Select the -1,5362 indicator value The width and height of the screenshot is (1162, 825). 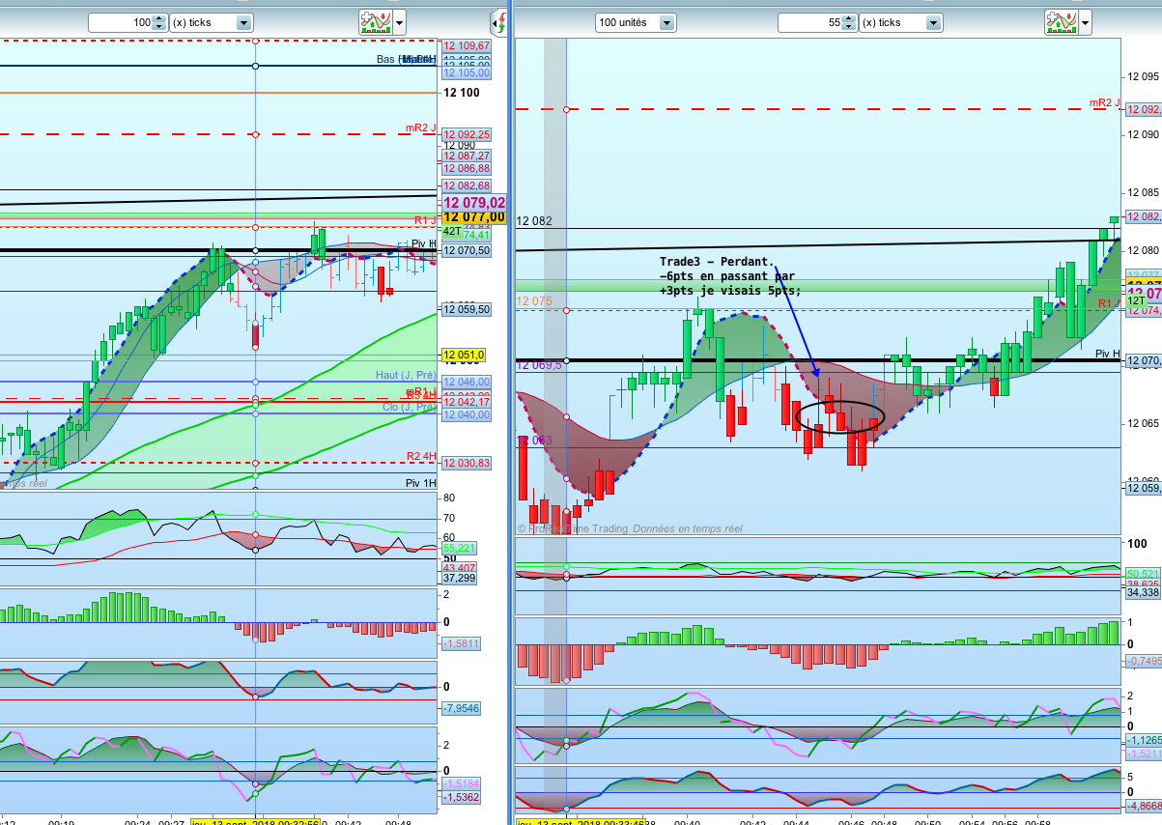(x=461, y=797)
